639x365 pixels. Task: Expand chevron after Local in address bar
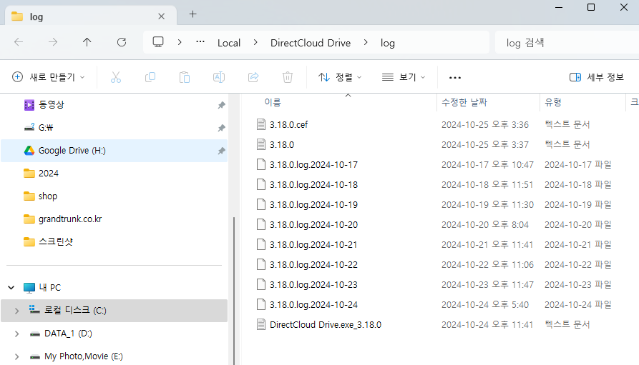pyautogui.click(x=255, y=42)
